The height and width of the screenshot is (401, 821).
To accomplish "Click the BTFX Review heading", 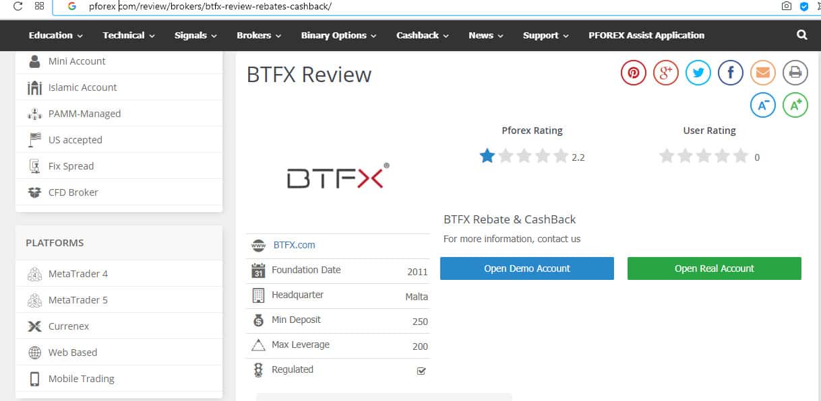I will pyautogui.click(x=309, y=74).
